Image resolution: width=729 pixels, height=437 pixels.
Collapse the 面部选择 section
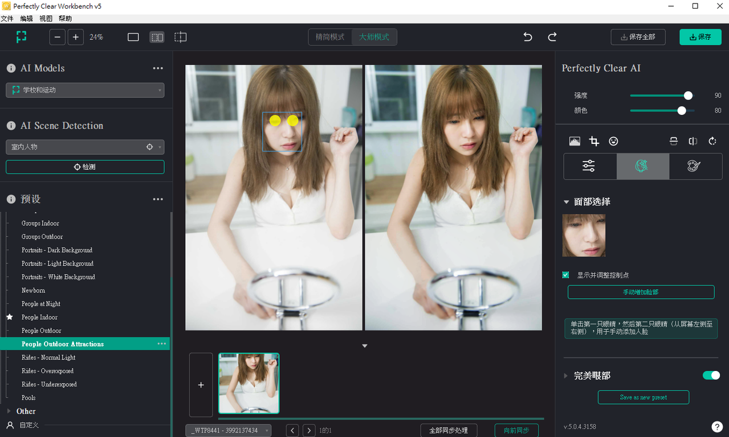point(567,202)
